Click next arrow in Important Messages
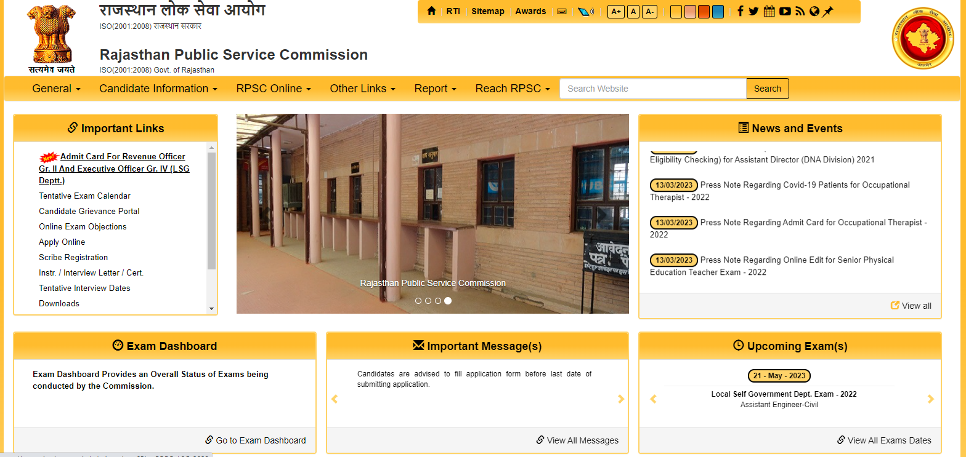The image size is (966, 457). tap(621, 399)
